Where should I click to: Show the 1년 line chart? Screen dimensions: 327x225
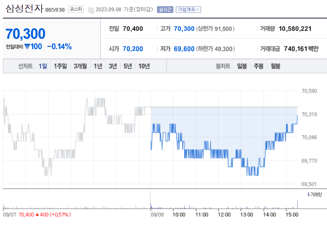(x=98, y=66)
